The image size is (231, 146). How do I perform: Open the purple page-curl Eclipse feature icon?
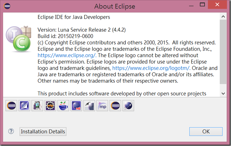click(24, 105)
